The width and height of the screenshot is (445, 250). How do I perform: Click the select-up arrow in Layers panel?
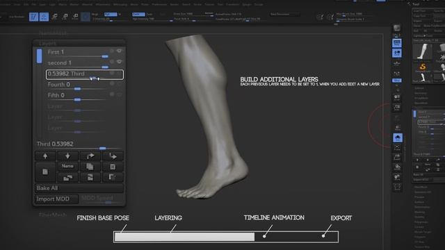[x=45, y=156]
